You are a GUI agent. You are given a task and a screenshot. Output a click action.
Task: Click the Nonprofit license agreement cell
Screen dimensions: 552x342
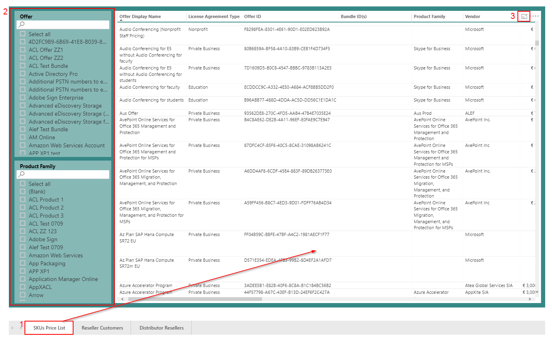click(198, 29)
